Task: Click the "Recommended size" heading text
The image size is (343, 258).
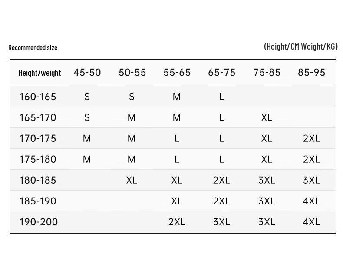Action: (x=33, y=47)
